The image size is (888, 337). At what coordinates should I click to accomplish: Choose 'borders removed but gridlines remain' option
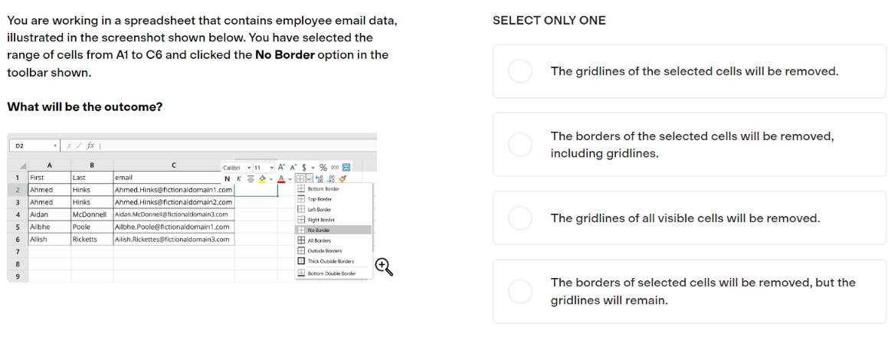click(x=519, y=291)
